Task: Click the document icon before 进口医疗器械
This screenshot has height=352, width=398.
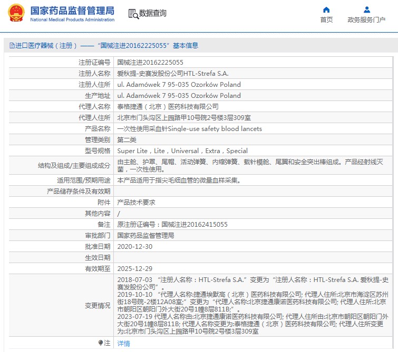Action: pos(11,46)
